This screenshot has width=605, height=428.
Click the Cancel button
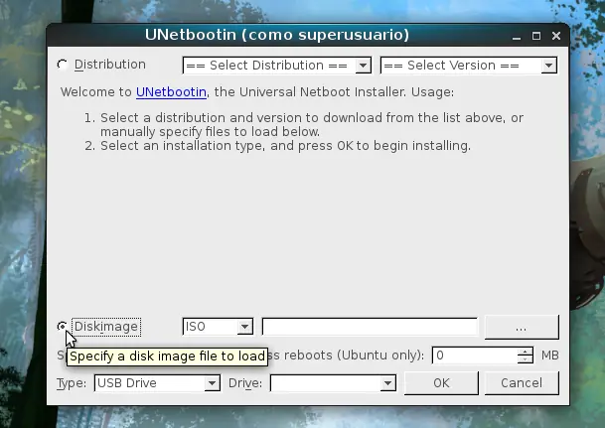pos(522,383)
